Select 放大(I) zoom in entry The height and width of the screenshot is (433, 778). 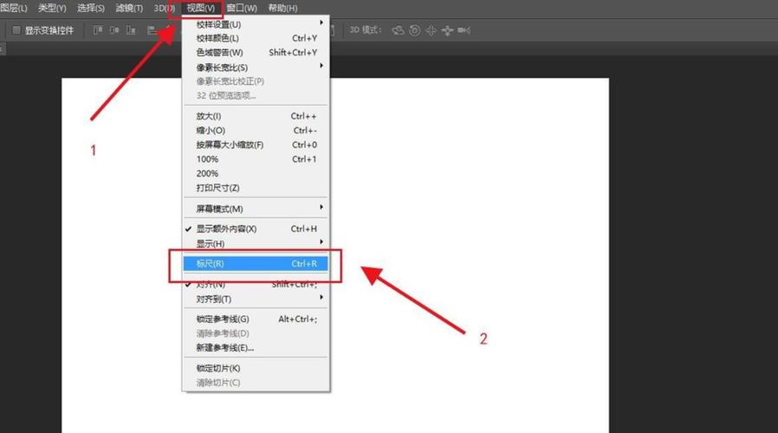pyautogui.click(x=256, y=116)
